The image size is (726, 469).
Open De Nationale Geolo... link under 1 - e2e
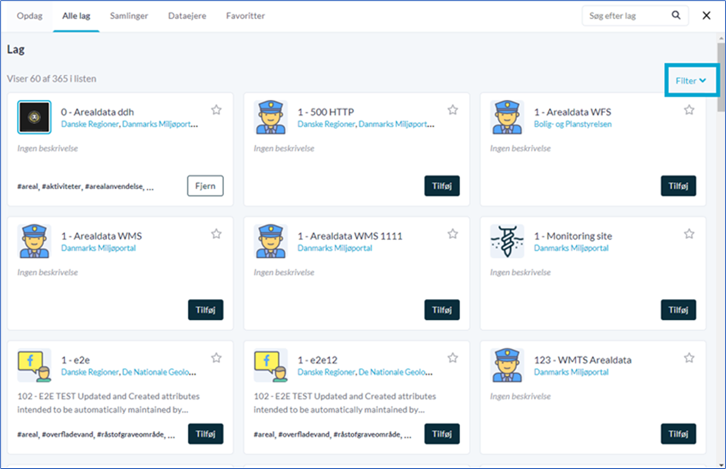(159, 372)
